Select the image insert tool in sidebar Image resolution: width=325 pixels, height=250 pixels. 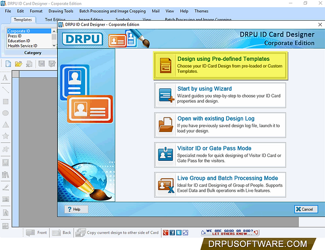(x=5, y=162)
